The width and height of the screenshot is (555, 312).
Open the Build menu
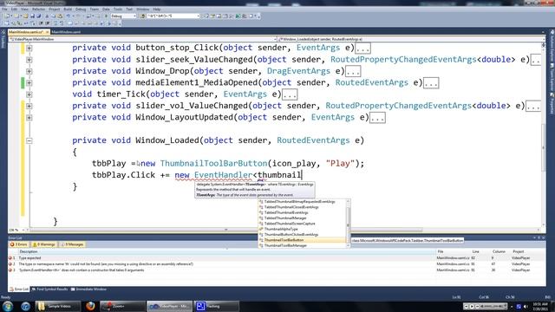(x=68, y=9)
